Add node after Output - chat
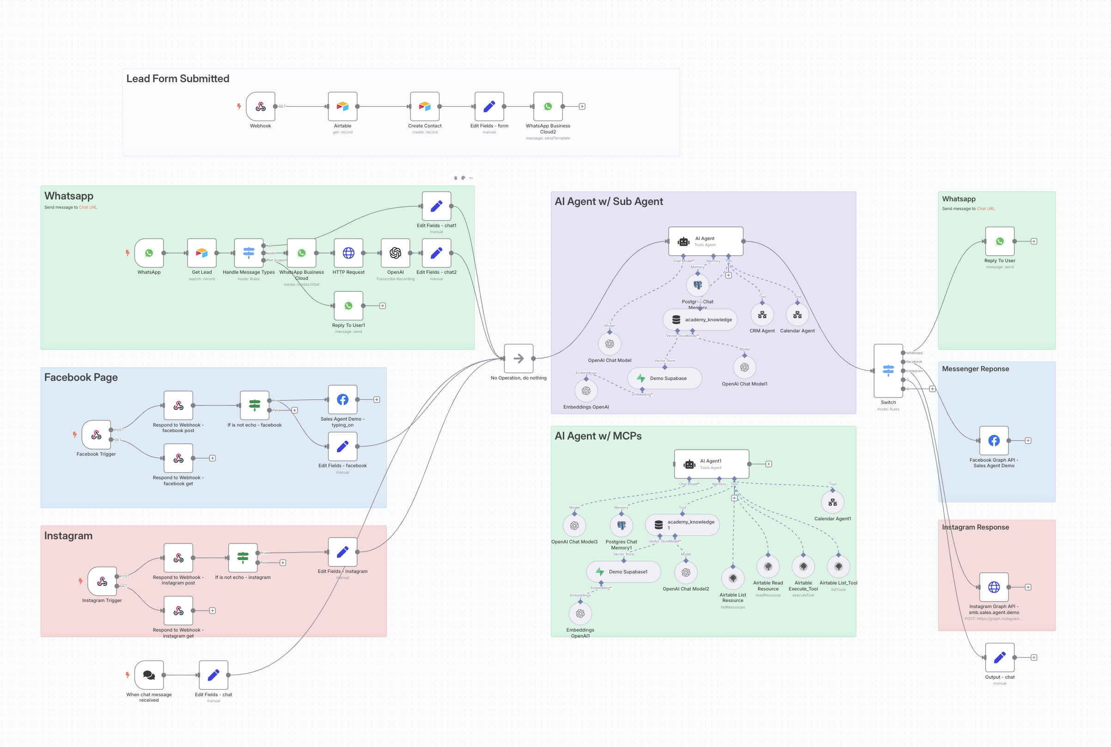 pyautogui.click(x=1034, y=657)
